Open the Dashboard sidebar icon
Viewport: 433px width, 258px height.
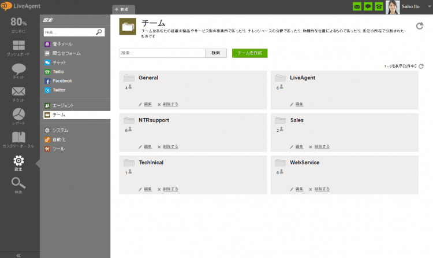click(x=18, y=48)
